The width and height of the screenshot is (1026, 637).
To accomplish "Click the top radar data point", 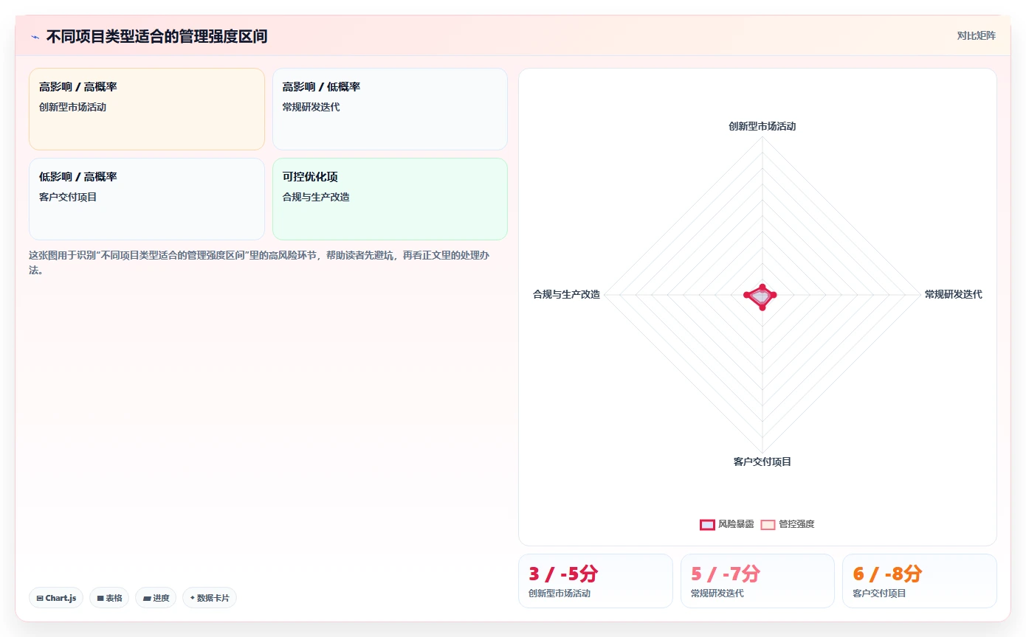I will [x=762, y=287].
